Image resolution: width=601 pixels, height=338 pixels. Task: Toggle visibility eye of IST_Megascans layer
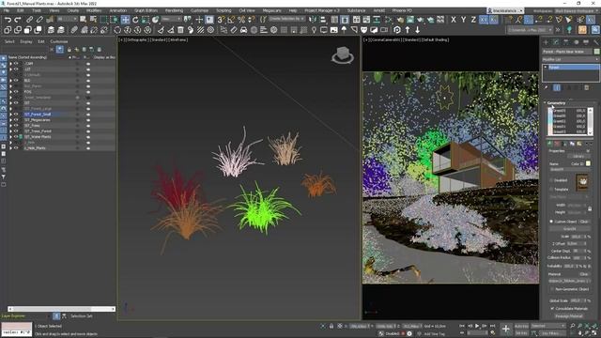[x=16, y=120]
